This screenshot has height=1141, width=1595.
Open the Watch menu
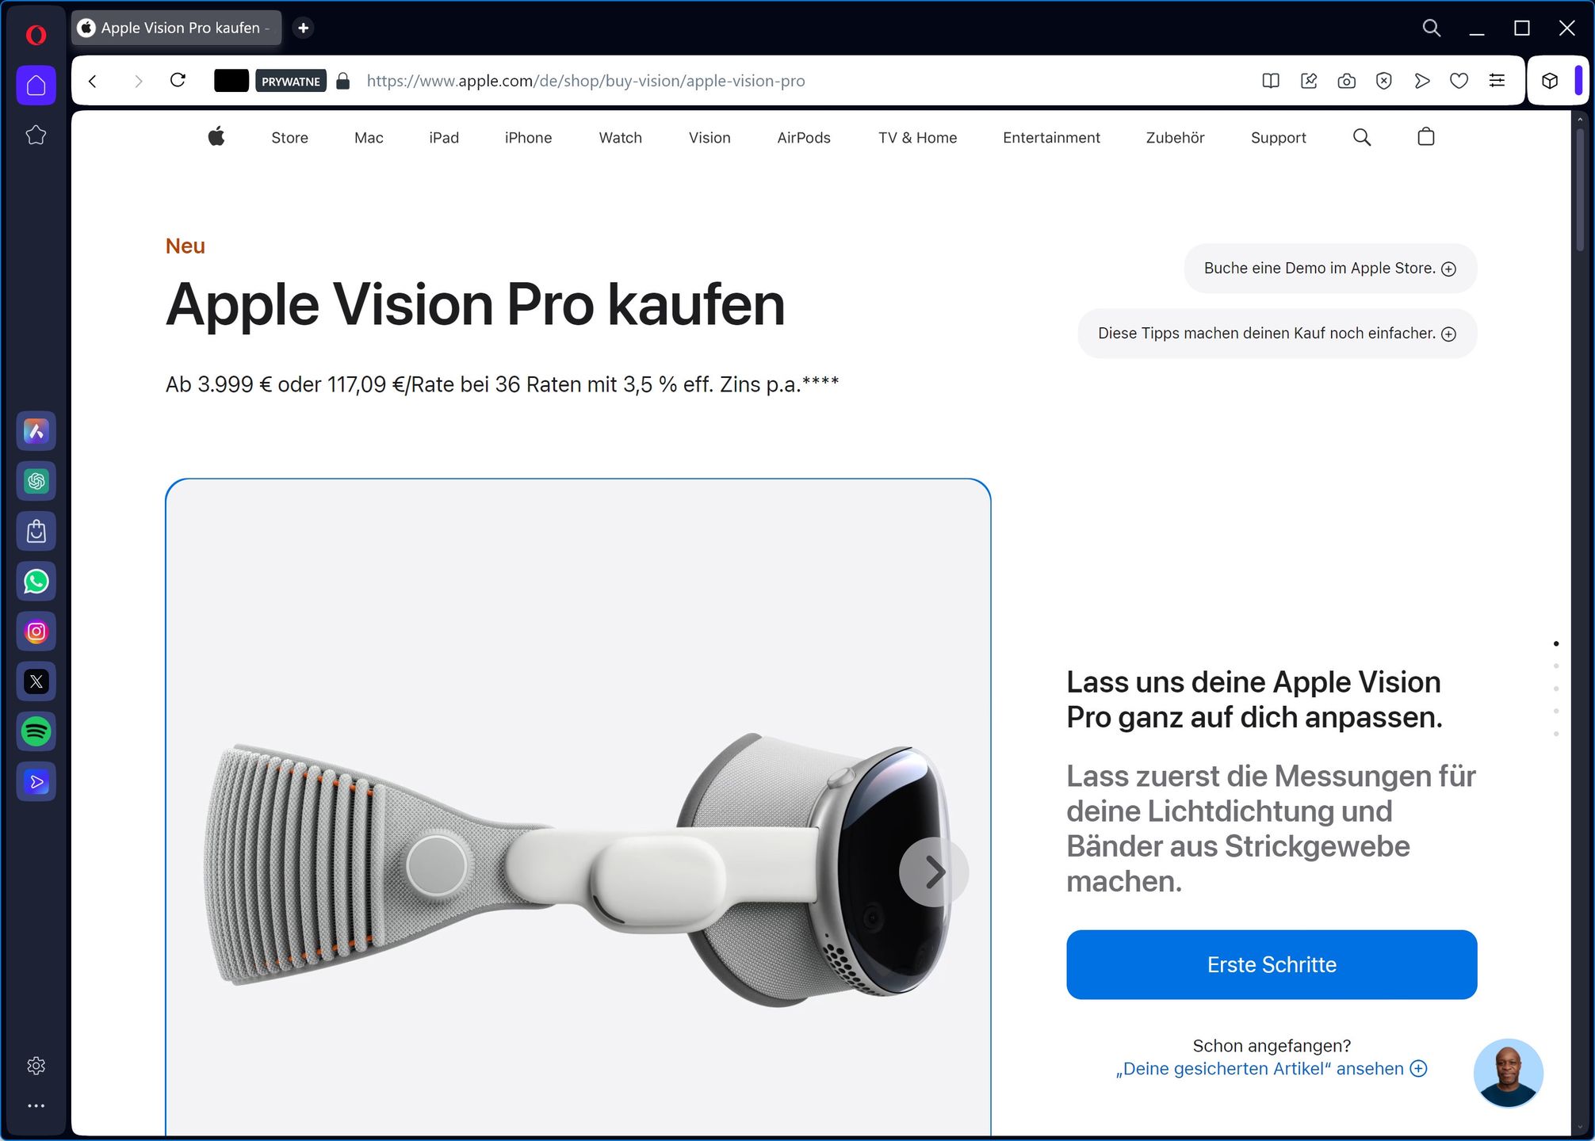620,138
